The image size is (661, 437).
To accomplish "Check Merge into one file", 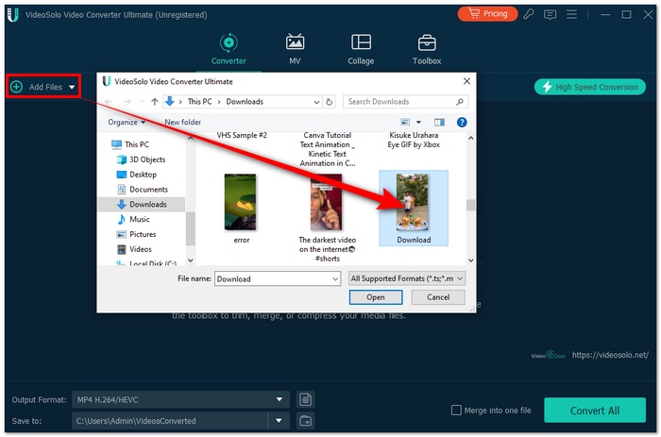I will 456,410.
